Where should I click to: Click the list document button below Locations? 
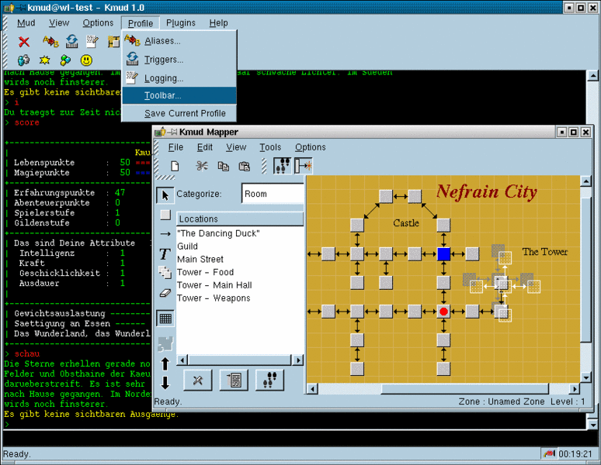(234, 380)
